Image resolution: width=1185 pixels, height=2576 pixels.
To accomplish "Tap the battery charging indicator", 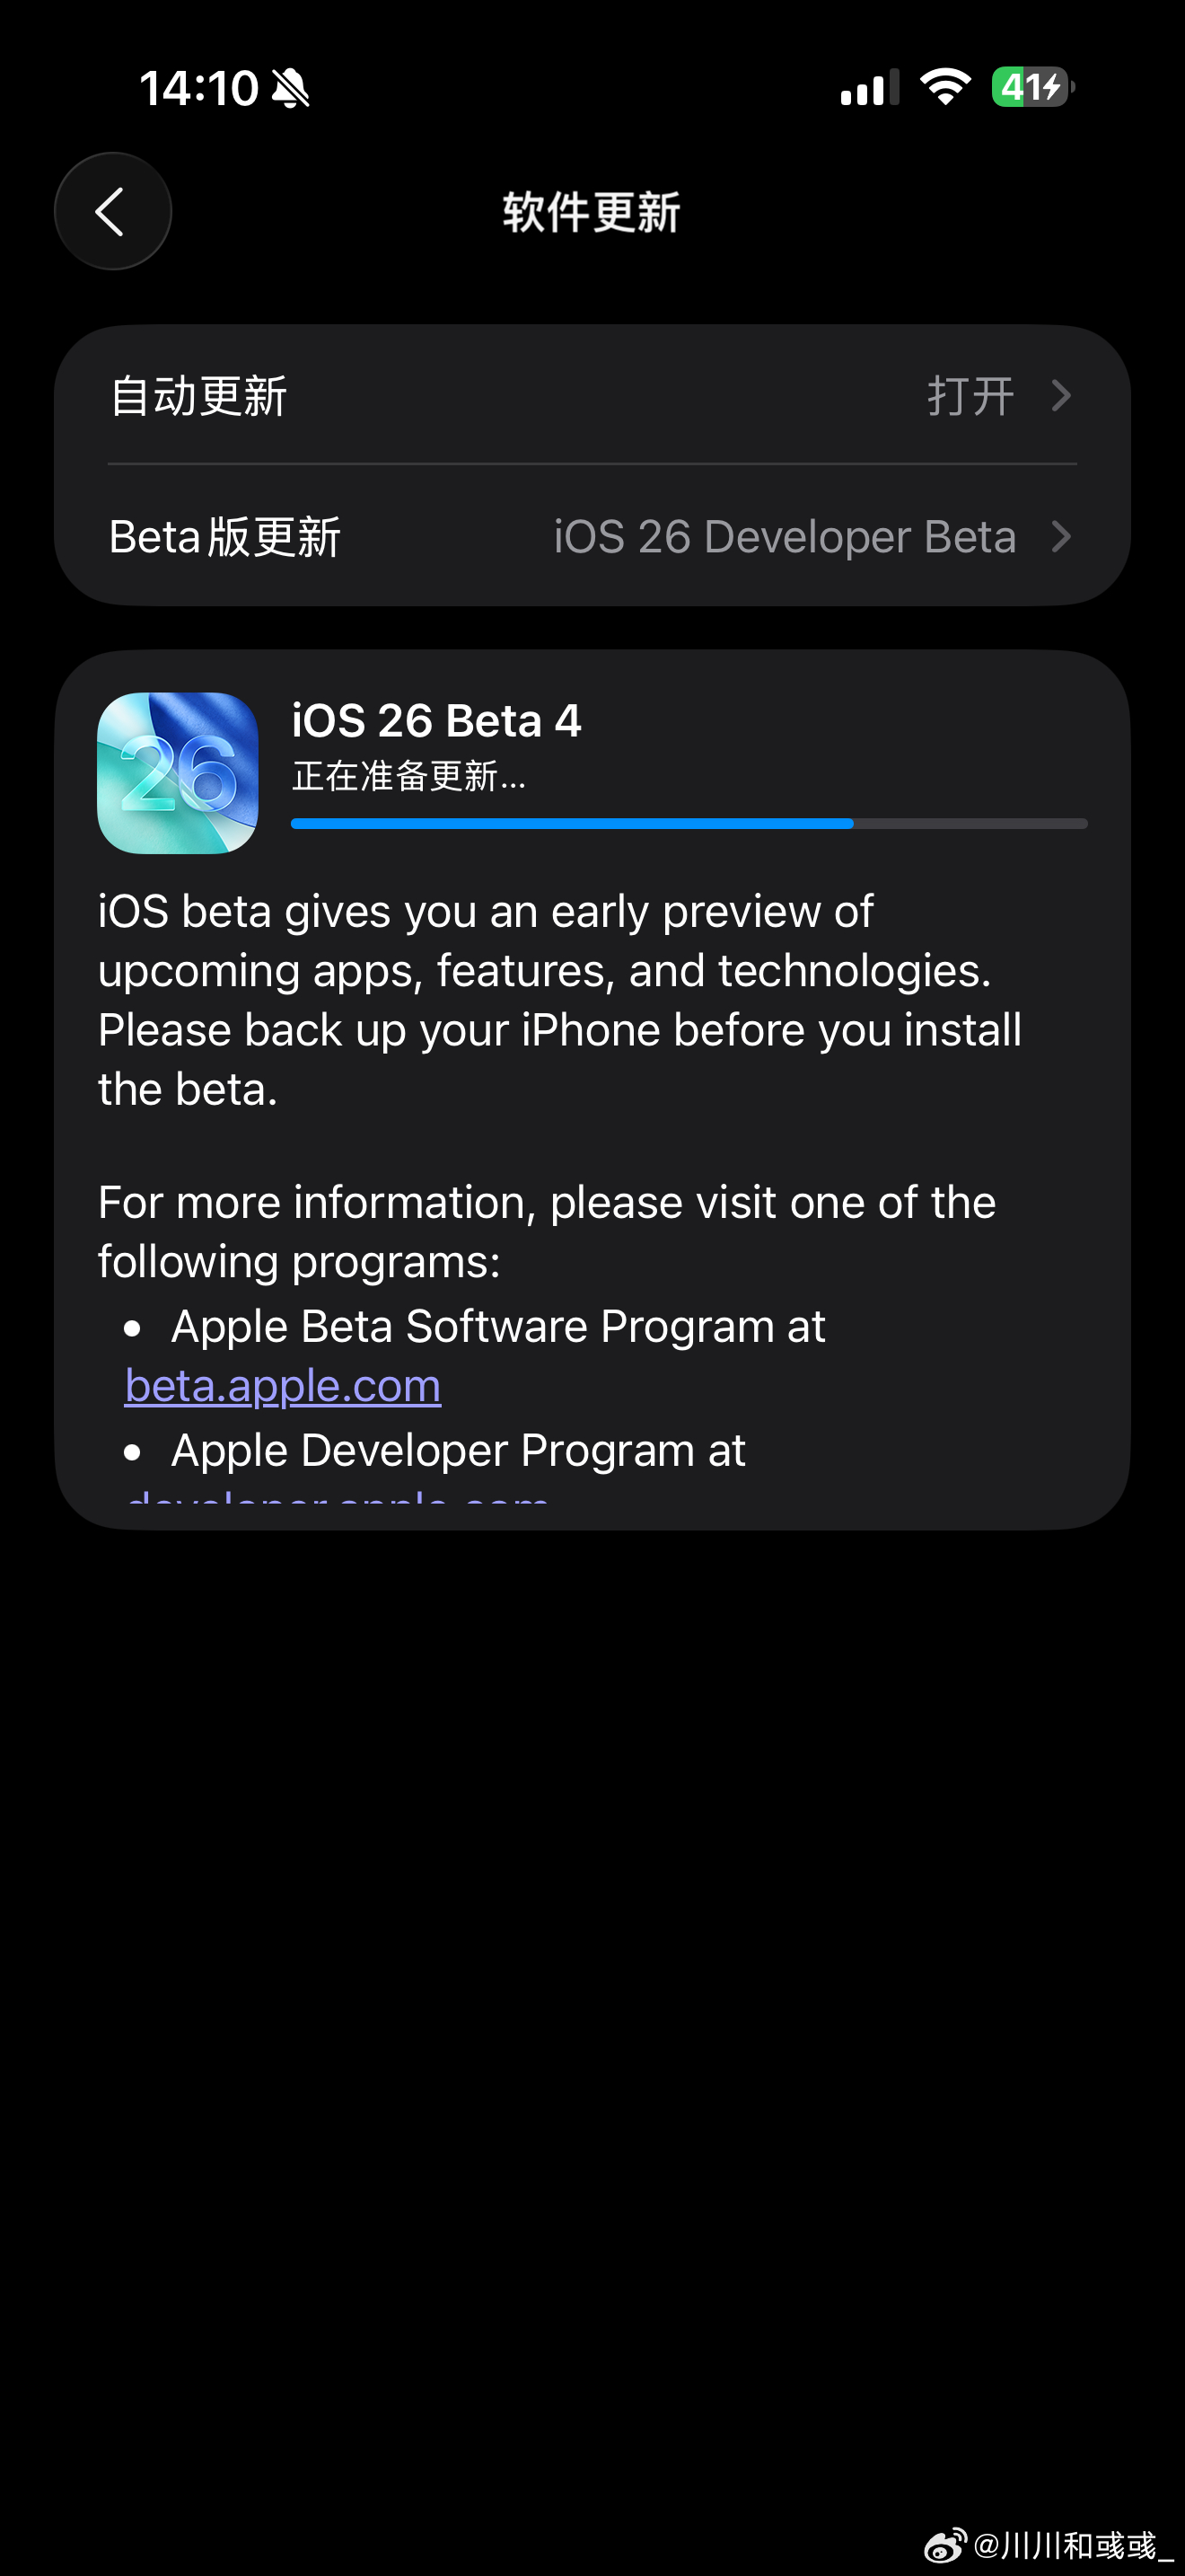I will tap(1033, 87).
